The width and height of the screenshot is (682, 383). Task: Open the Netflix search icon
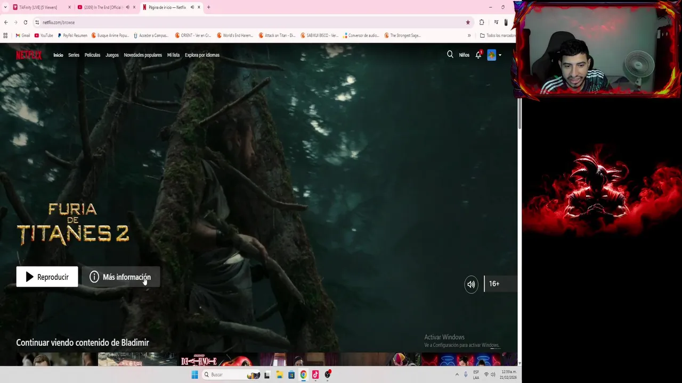(x=450, y=54)
